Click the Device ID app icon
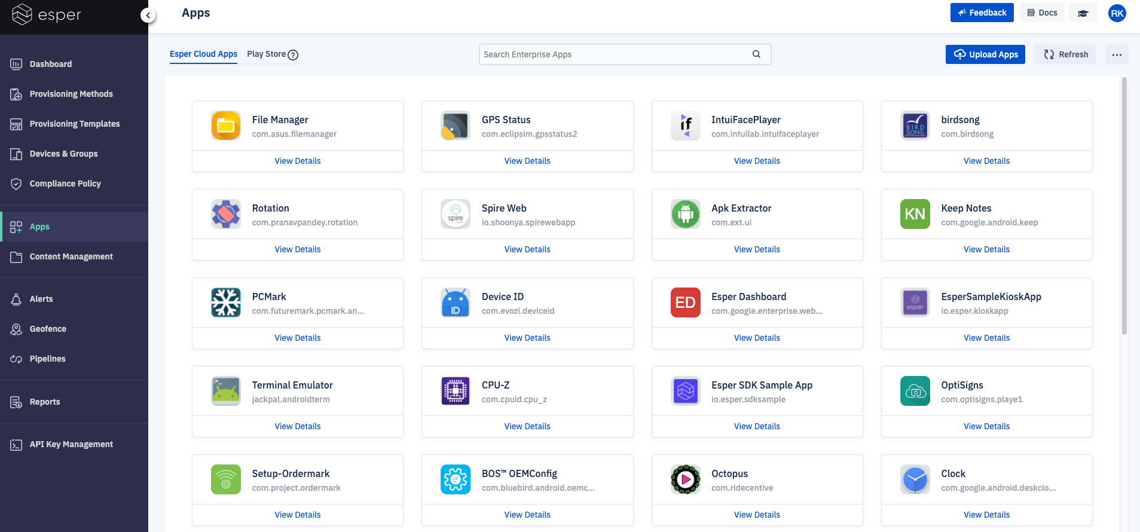 [456, 302]
